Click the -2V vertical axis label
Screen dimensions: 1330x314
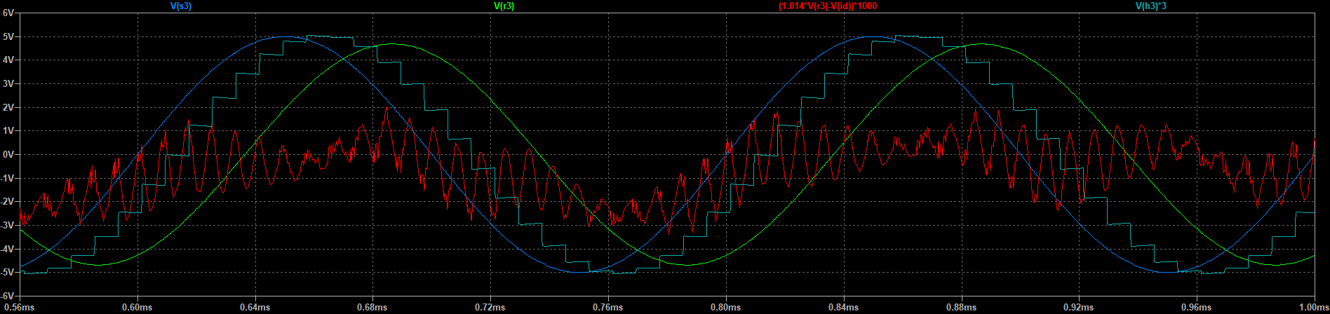tap(8, 202)
